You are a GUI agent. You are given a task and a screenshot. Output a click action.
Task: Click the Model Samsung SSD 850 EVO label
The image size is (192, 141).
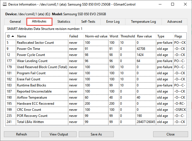click(x=79, y=14)
